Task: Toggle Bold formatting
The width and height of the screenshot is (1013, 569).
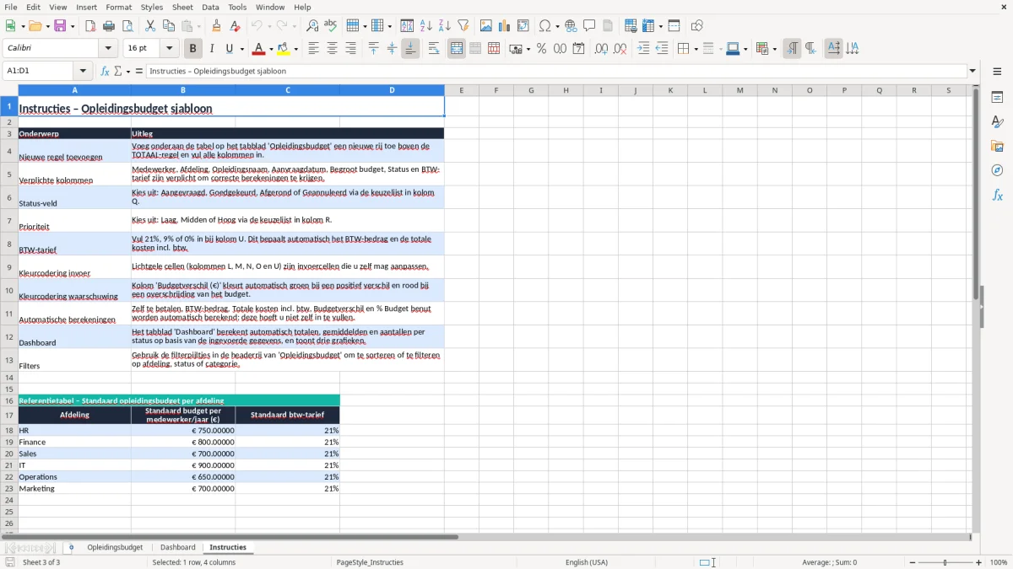Action: 192,49
